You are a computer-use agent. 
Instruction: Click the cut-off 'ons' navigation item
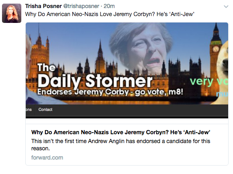(29, 110)
